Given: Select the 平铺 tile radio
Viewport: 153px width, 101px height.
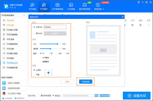Looking at the screenshot, I should [34, 75].
